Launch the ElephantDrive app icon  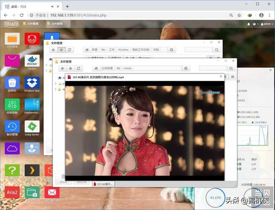point(32,105)
